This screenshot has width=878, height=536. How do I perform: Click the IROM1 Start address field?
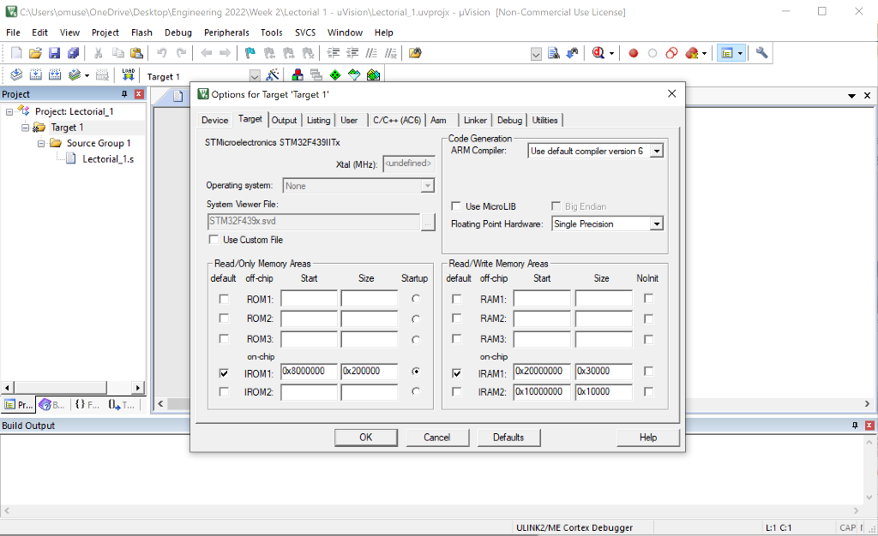pos(310,371)
